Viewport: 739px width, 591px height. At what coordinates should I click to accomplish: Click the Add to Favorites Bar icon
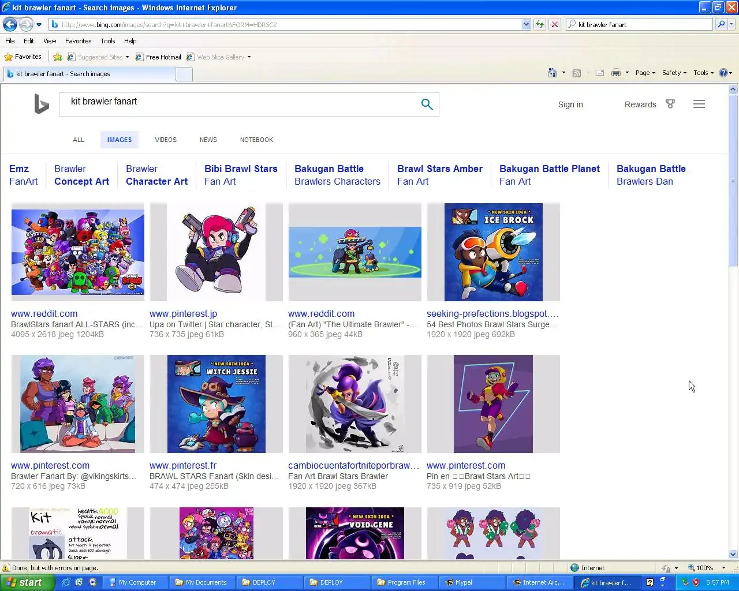58,57
